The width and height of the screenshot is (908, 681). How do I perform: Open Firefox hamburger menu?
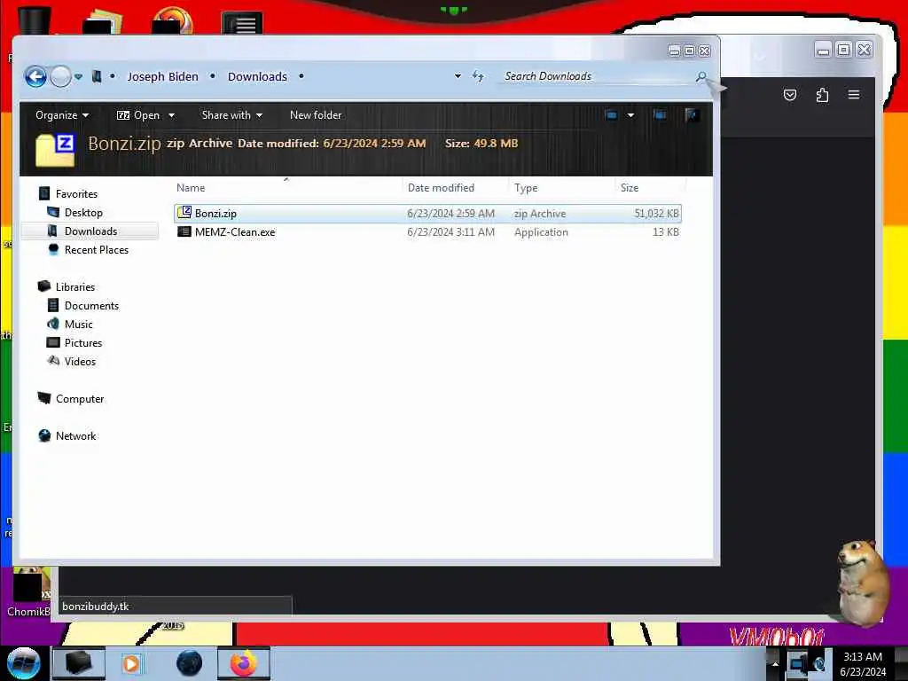[x=854, y=94]
